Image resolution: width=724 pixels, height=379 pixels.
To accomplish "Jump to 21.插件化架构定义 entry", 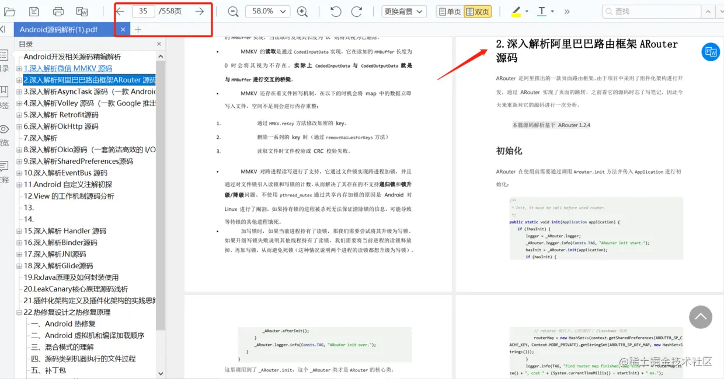I will coord(89,301).
